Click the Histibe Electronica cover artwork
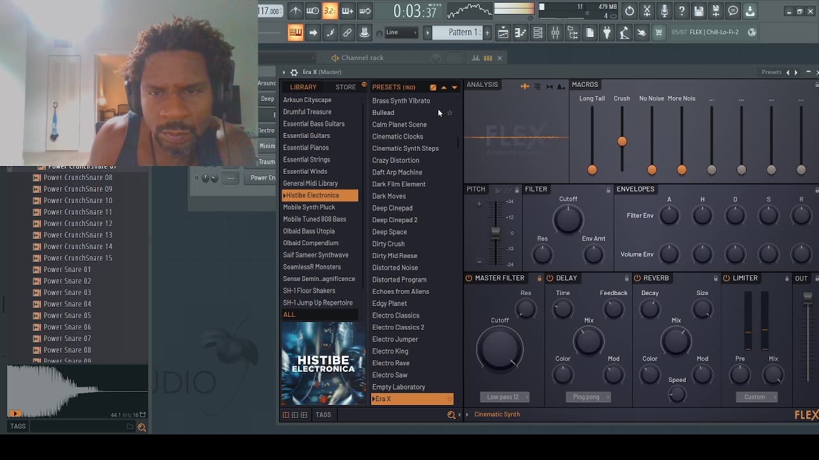 (323, 364)
